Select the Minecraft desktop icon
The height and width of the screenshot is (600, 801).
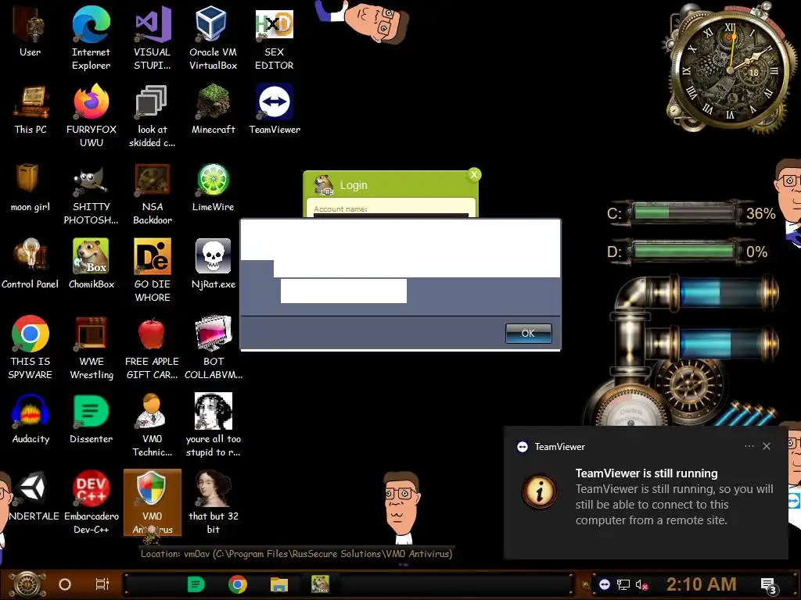213,109
